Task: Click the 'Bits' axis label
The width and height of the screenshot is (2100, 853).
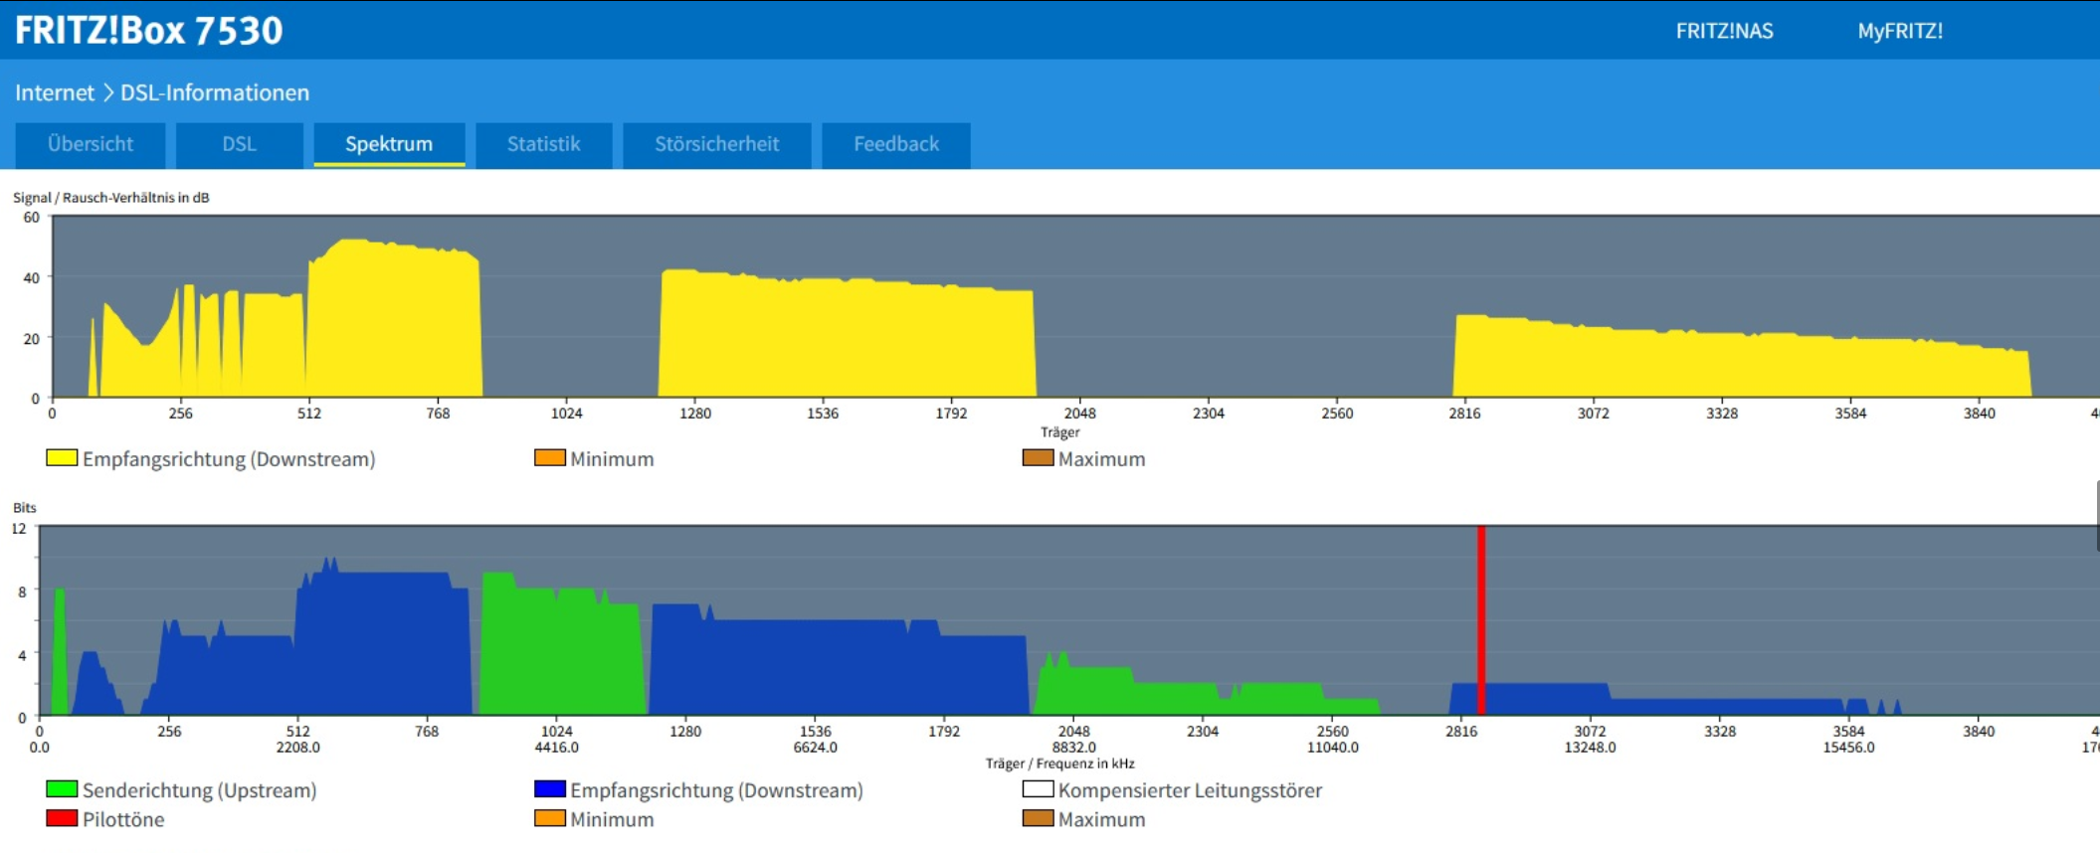Action: [x=25, y=508]
